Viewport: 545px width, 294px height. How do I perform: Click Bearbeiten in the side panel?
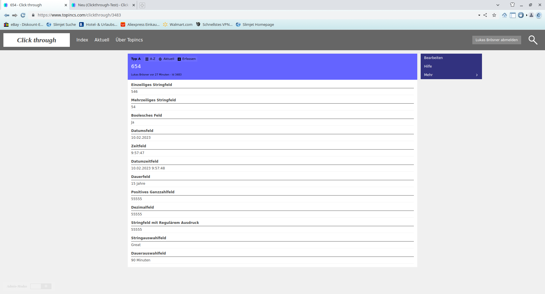(433, 58)
